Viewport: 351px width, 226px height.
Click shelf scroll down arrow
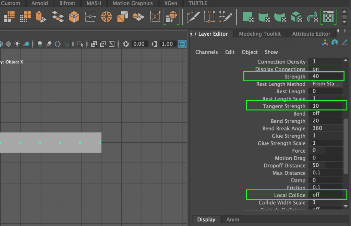pyautogui.click(x=344, y=22)
